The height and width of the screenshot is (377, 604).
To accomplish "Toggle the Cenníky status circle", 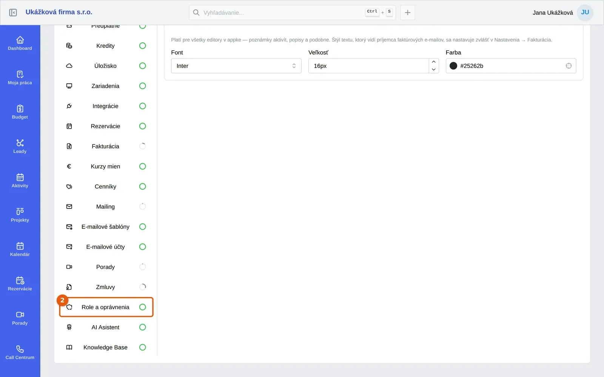I will tap(142, 186).
